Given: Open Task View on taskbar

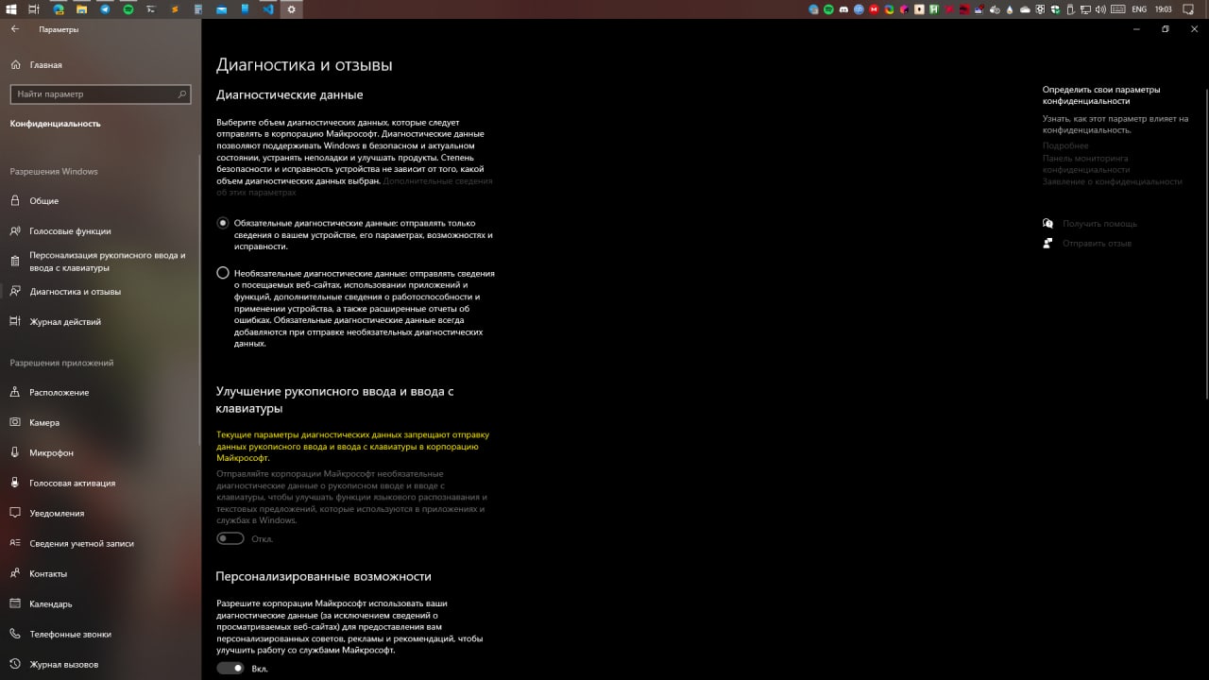Looking at the screenshot, I should 34,9.
